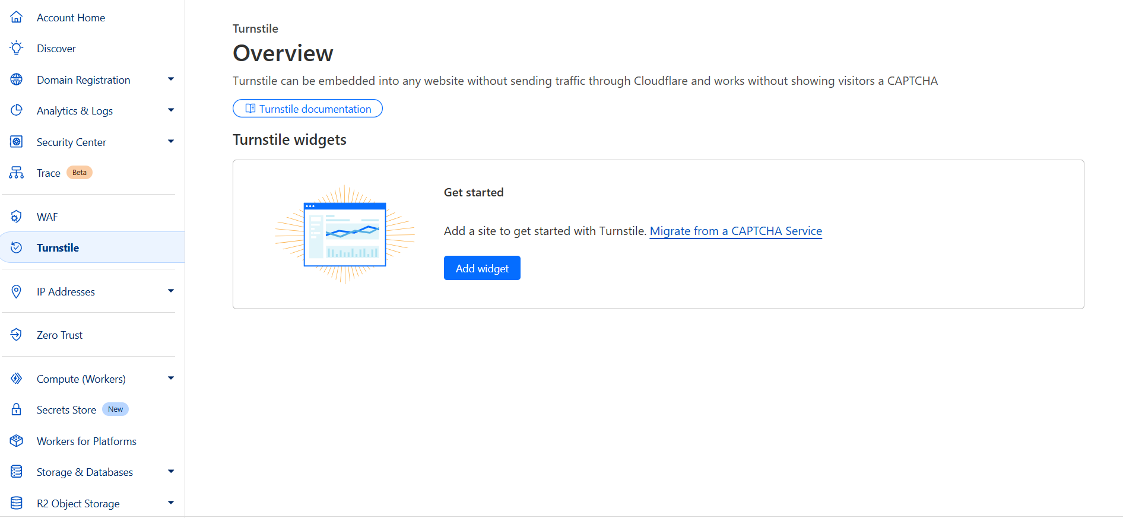
Task: Click the book icon in documentation button
Action: point(250,109)
